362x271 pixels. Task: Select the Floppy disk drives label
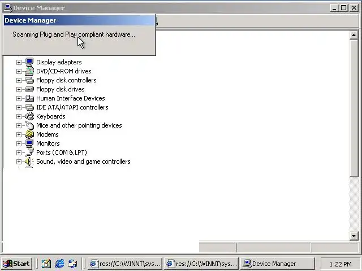61,89
